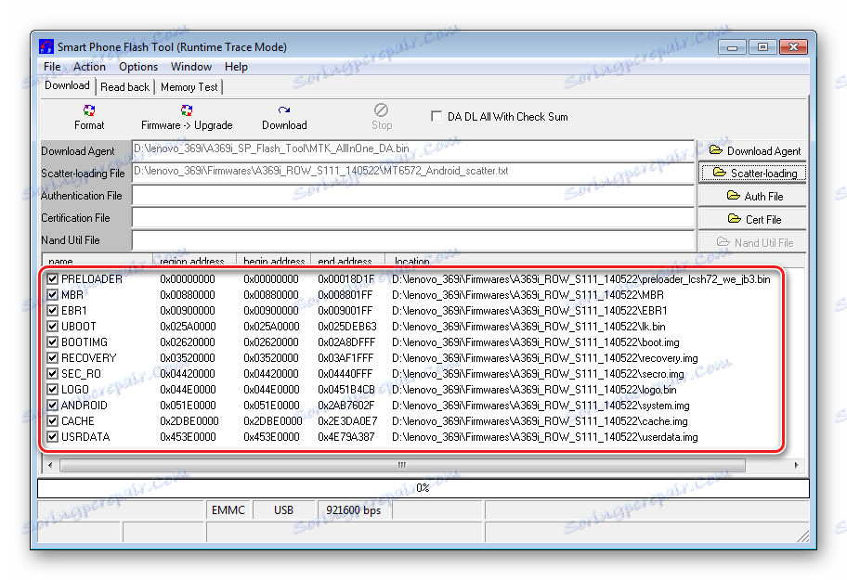This screenshot has height=580, width=847.
Task: Toggle the RECOVERY partition checkbox
Action: [x=52, y=357]
